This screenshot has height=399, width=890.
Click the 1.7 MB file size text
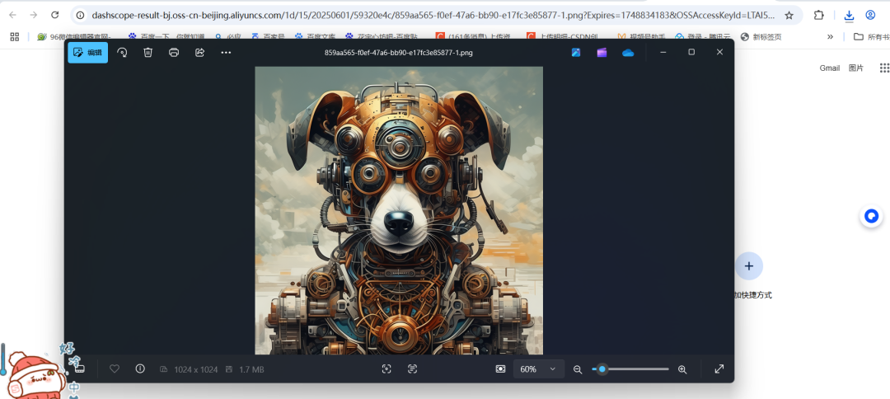251,369
